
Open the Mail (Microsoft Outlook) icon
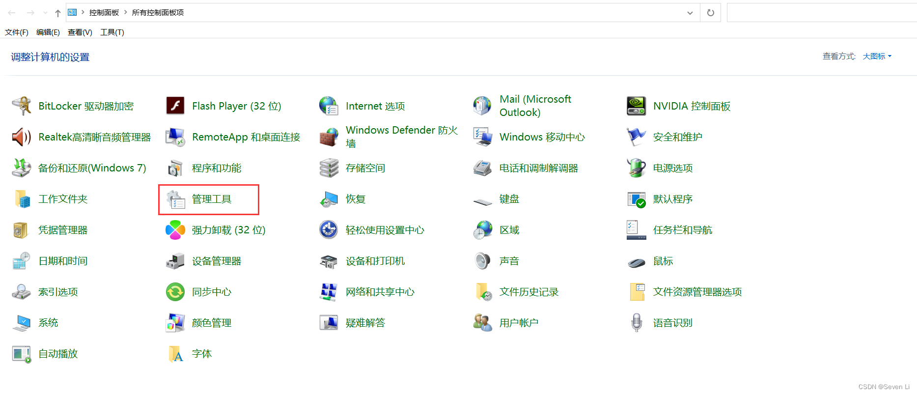click(483, 106)
